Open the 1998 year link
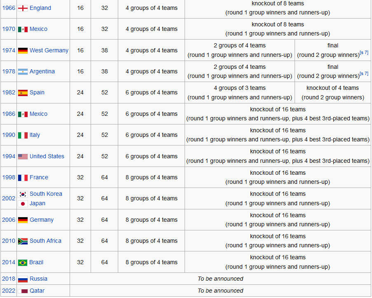Viewport: 372px width, 298px height. point(9,177)
